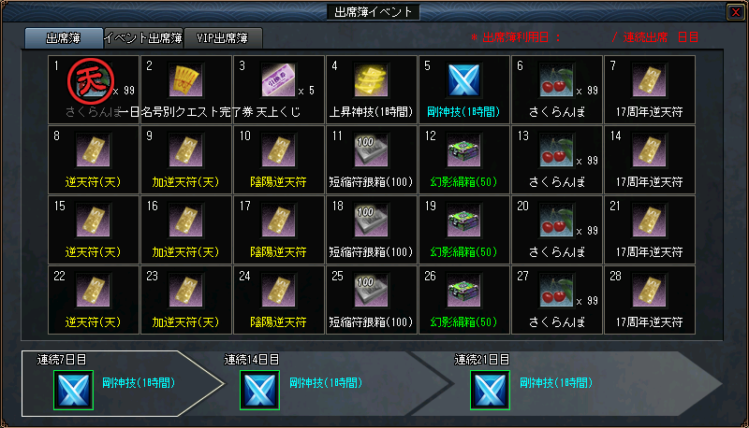Click the day 11 短縮符銀箱 silver box icon
Image resolution: width=749 pixels, height=428 pixels.
coord(371,151)
